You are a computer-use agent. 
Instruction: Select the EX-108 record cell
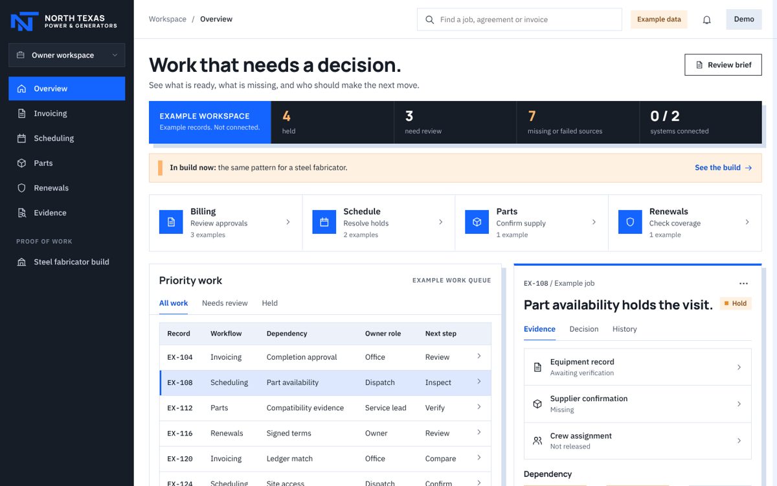tap(180, 383)
